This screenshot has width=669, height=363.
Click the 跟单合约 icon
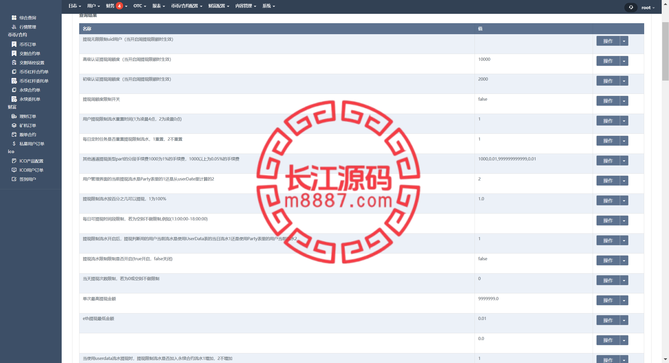(x=14, y=135)
